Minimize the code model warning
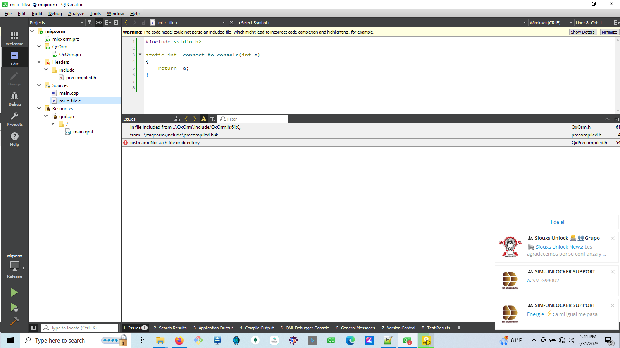 tap(609, 32)
